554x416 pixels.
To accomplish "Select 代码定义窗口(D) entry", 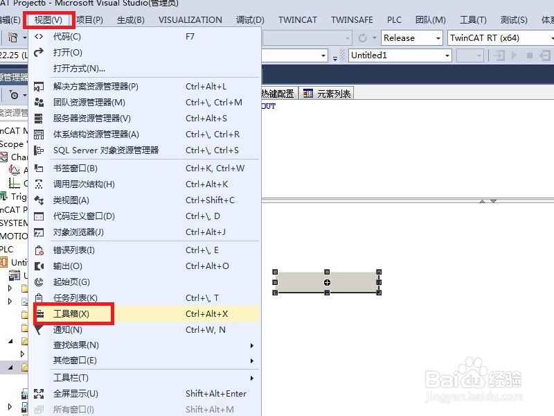I will (x=144, y=216).
